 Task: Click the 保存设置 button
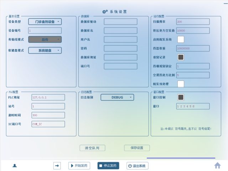click(x=137, y=148)
